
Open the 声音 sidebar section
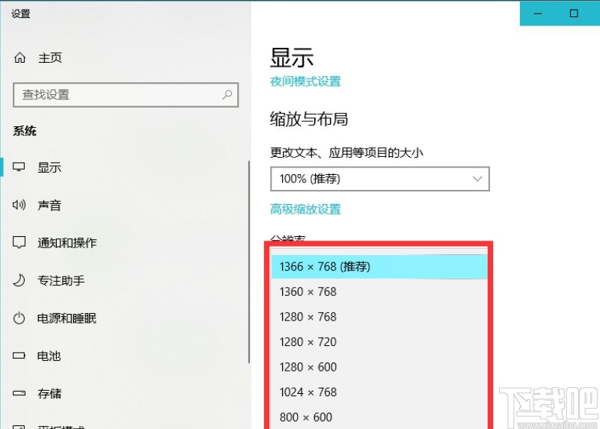coord(49,205)
